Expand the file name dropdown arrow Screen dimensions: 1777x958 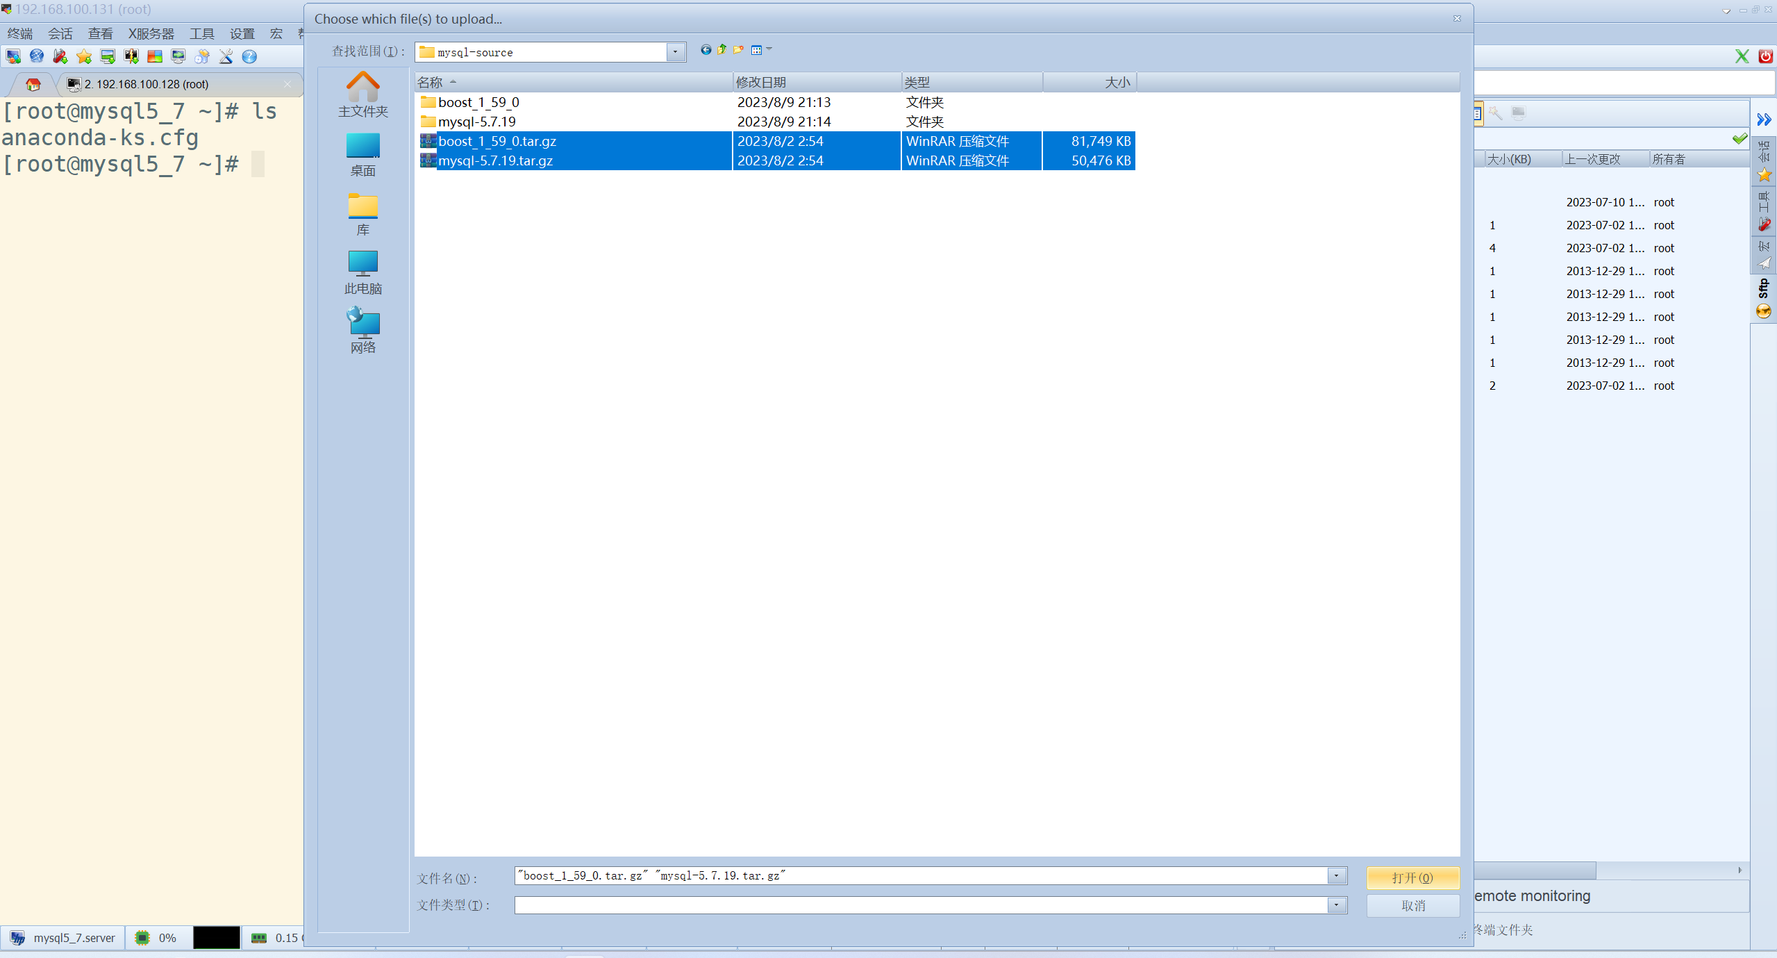pyautogui.click(x=1336, y=876)
